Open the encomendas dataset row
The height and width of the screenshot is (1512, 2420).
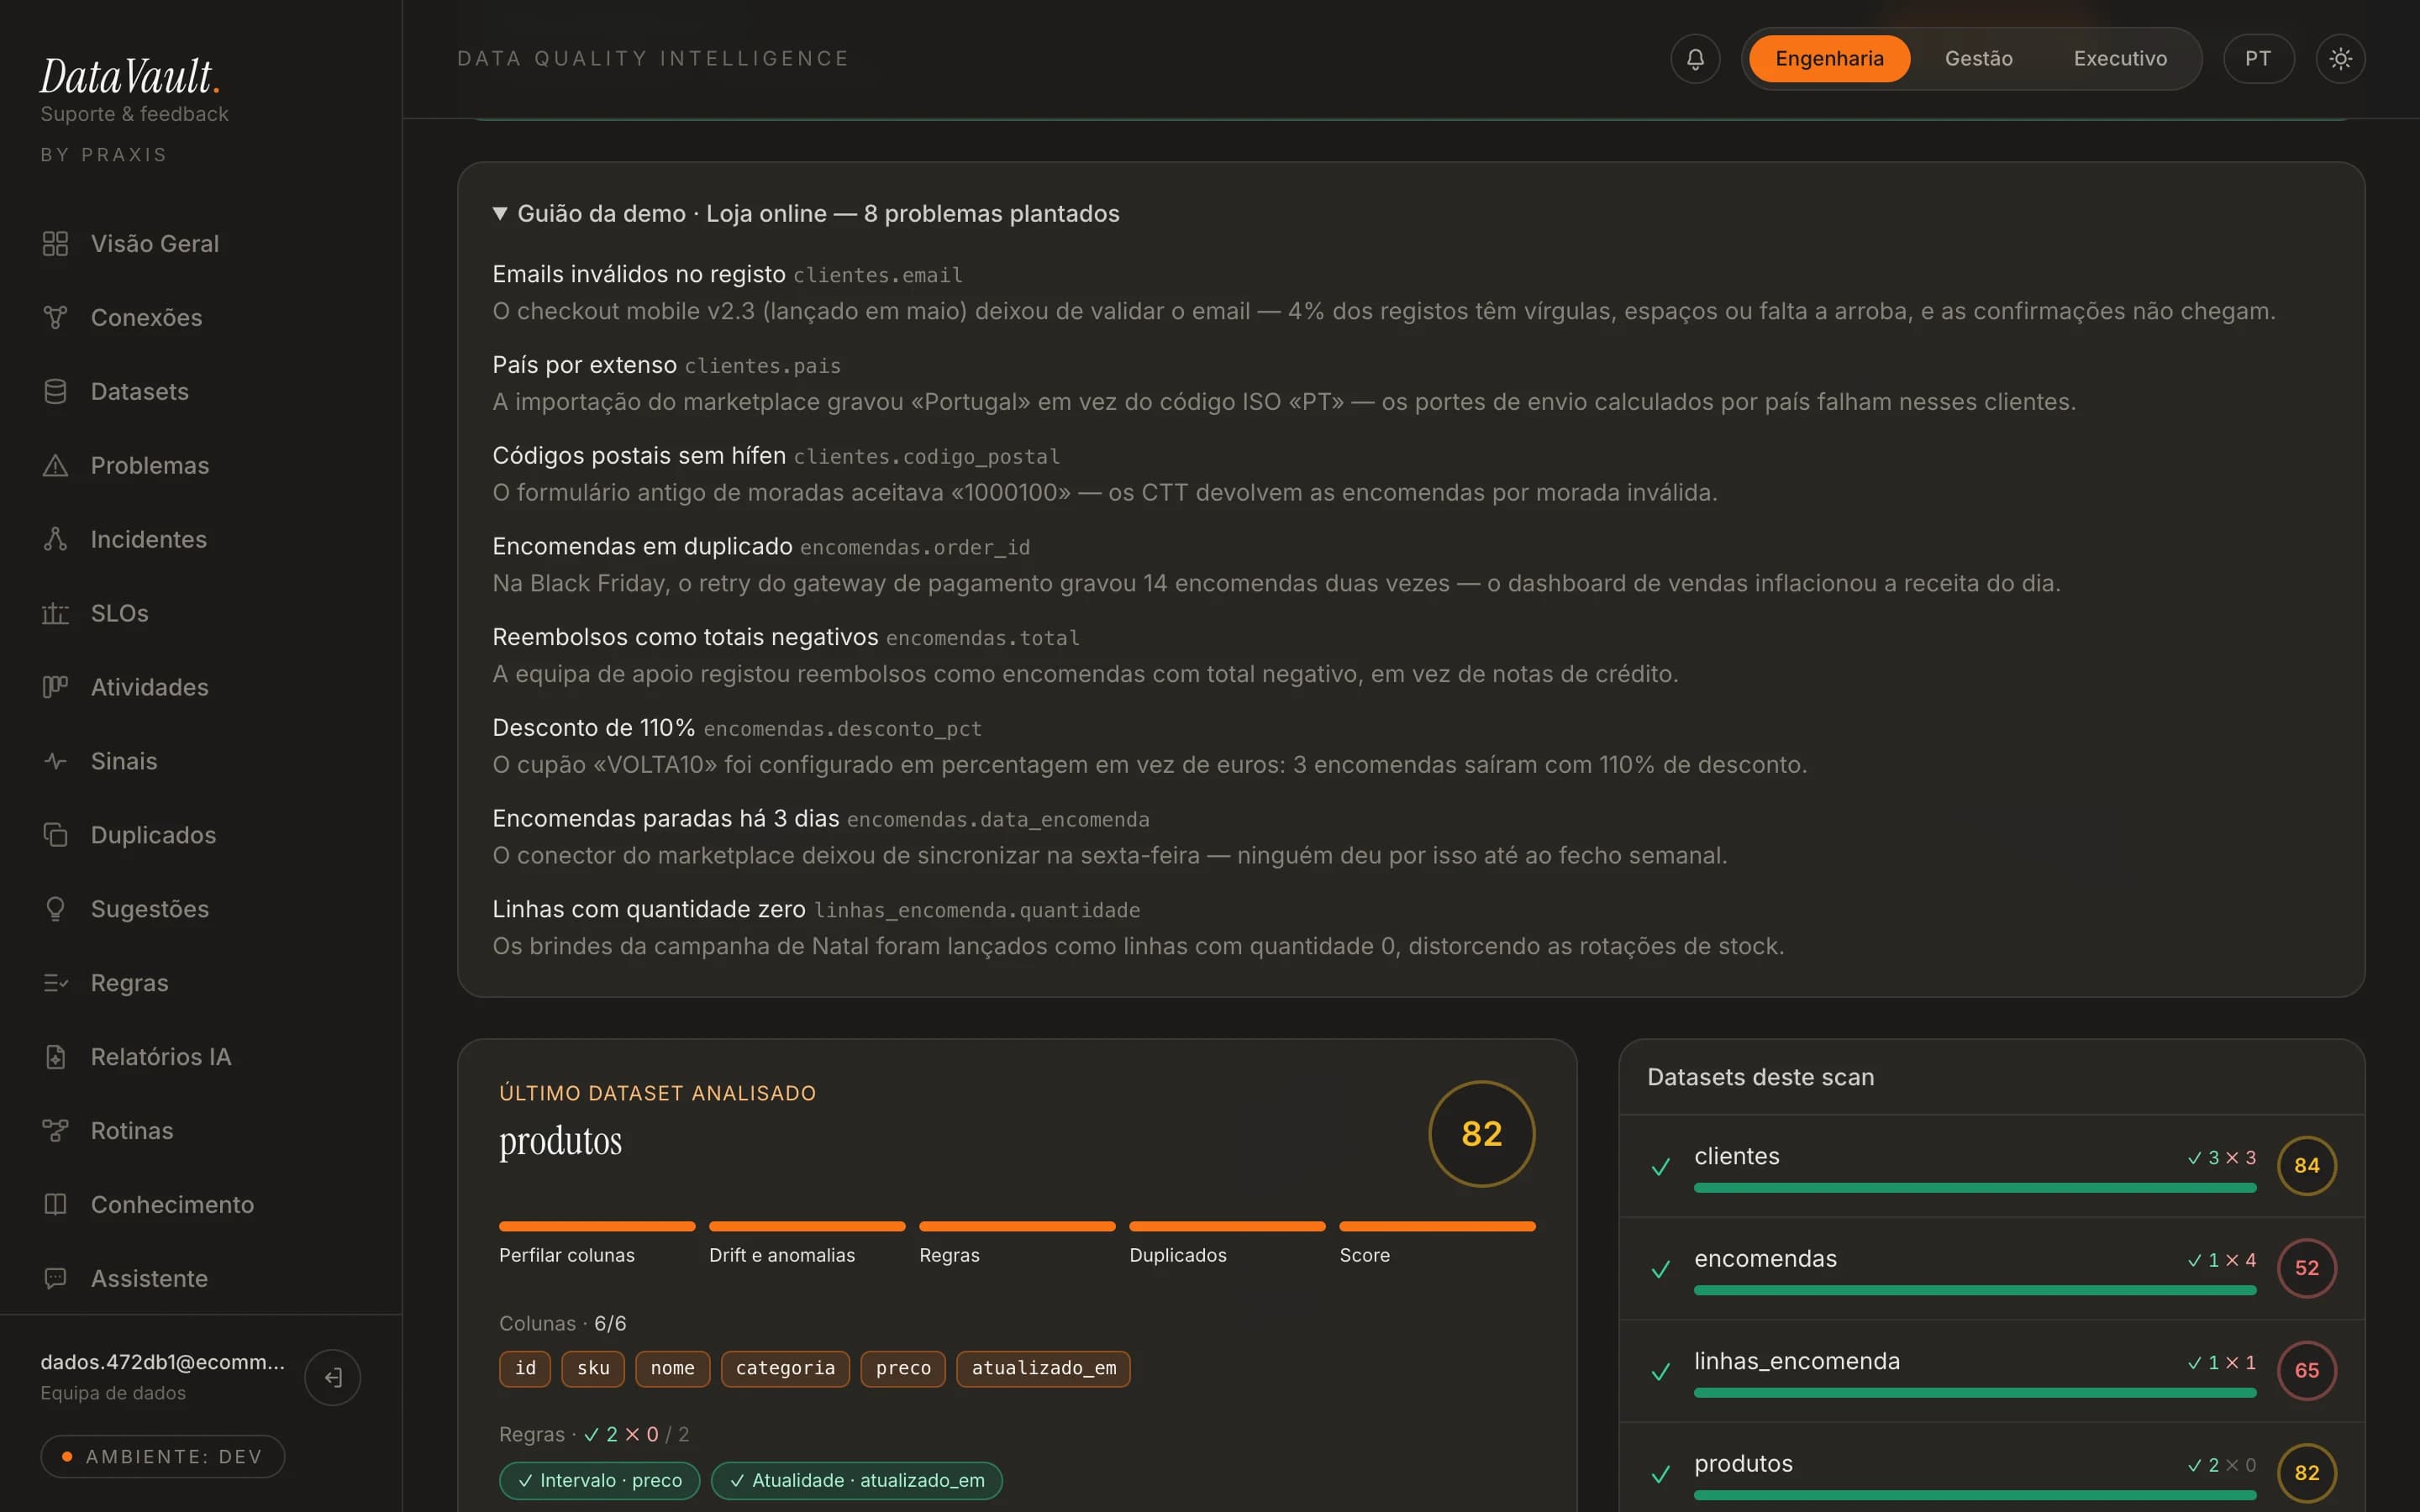[x=1991, y=1269]
